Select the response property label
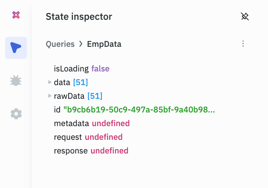Viewport: 268px width, 188px height. 71,151
